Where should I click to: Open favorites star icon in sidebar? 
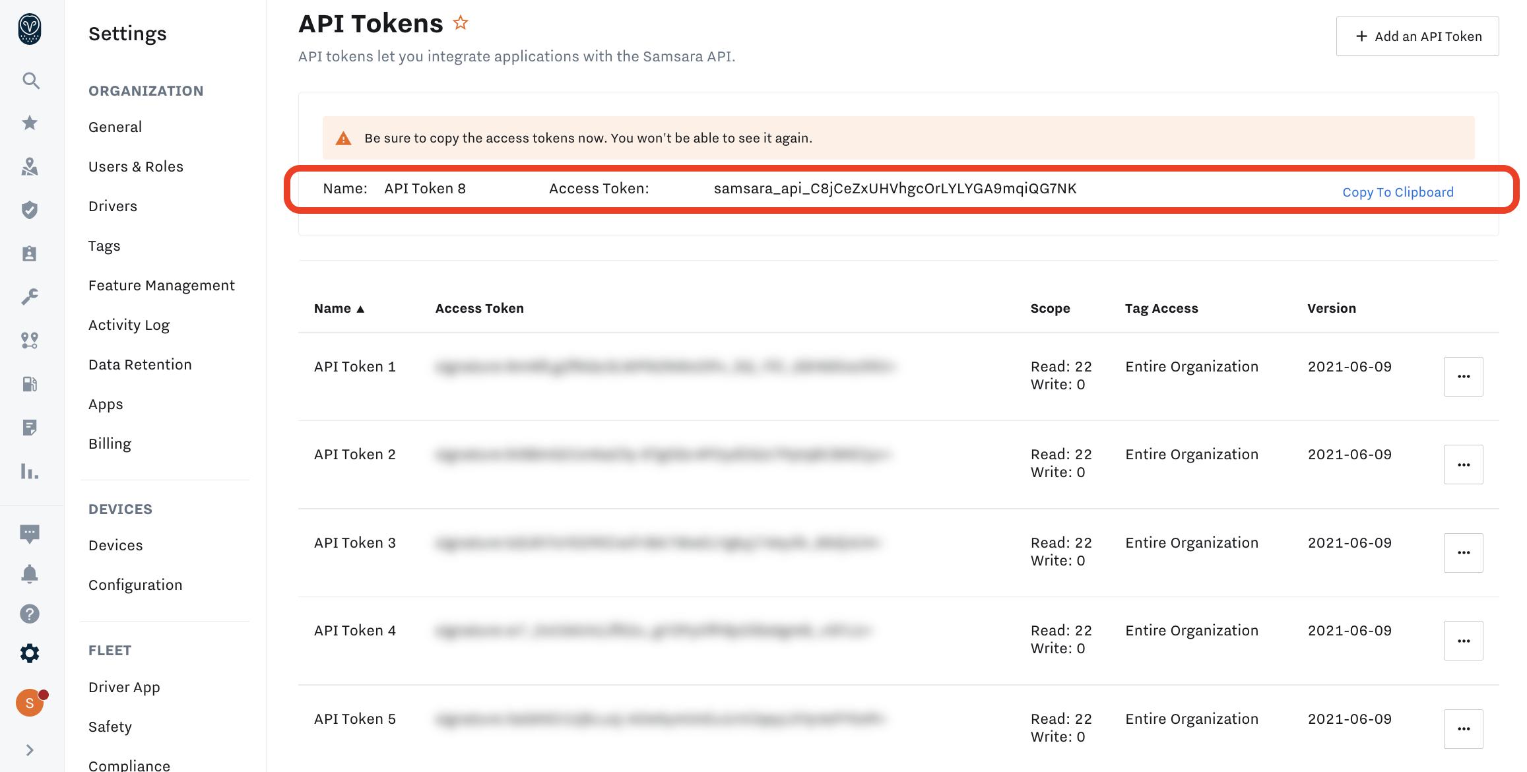[x=30, y=123]
